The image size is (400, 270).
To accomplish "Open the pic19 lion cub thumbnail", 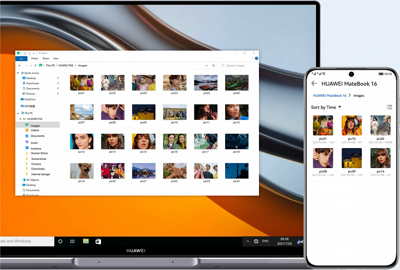I will (x=82, y=171).
